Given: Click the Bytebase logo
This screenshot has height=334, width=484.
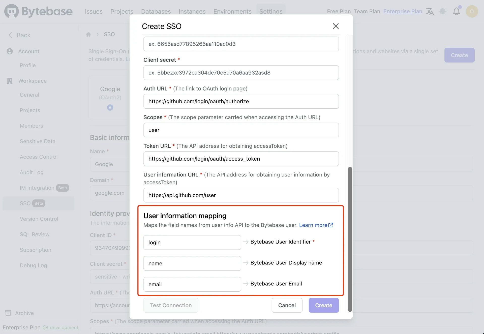Looking at the screenshot, I should click(x=38, y=11).
